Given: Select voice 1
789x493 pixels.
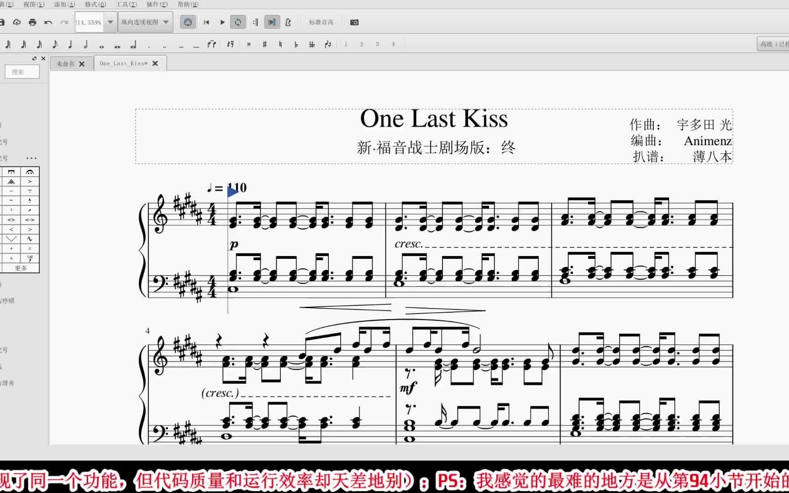Looking at the screenshot, I should click(x=346, y=44).
